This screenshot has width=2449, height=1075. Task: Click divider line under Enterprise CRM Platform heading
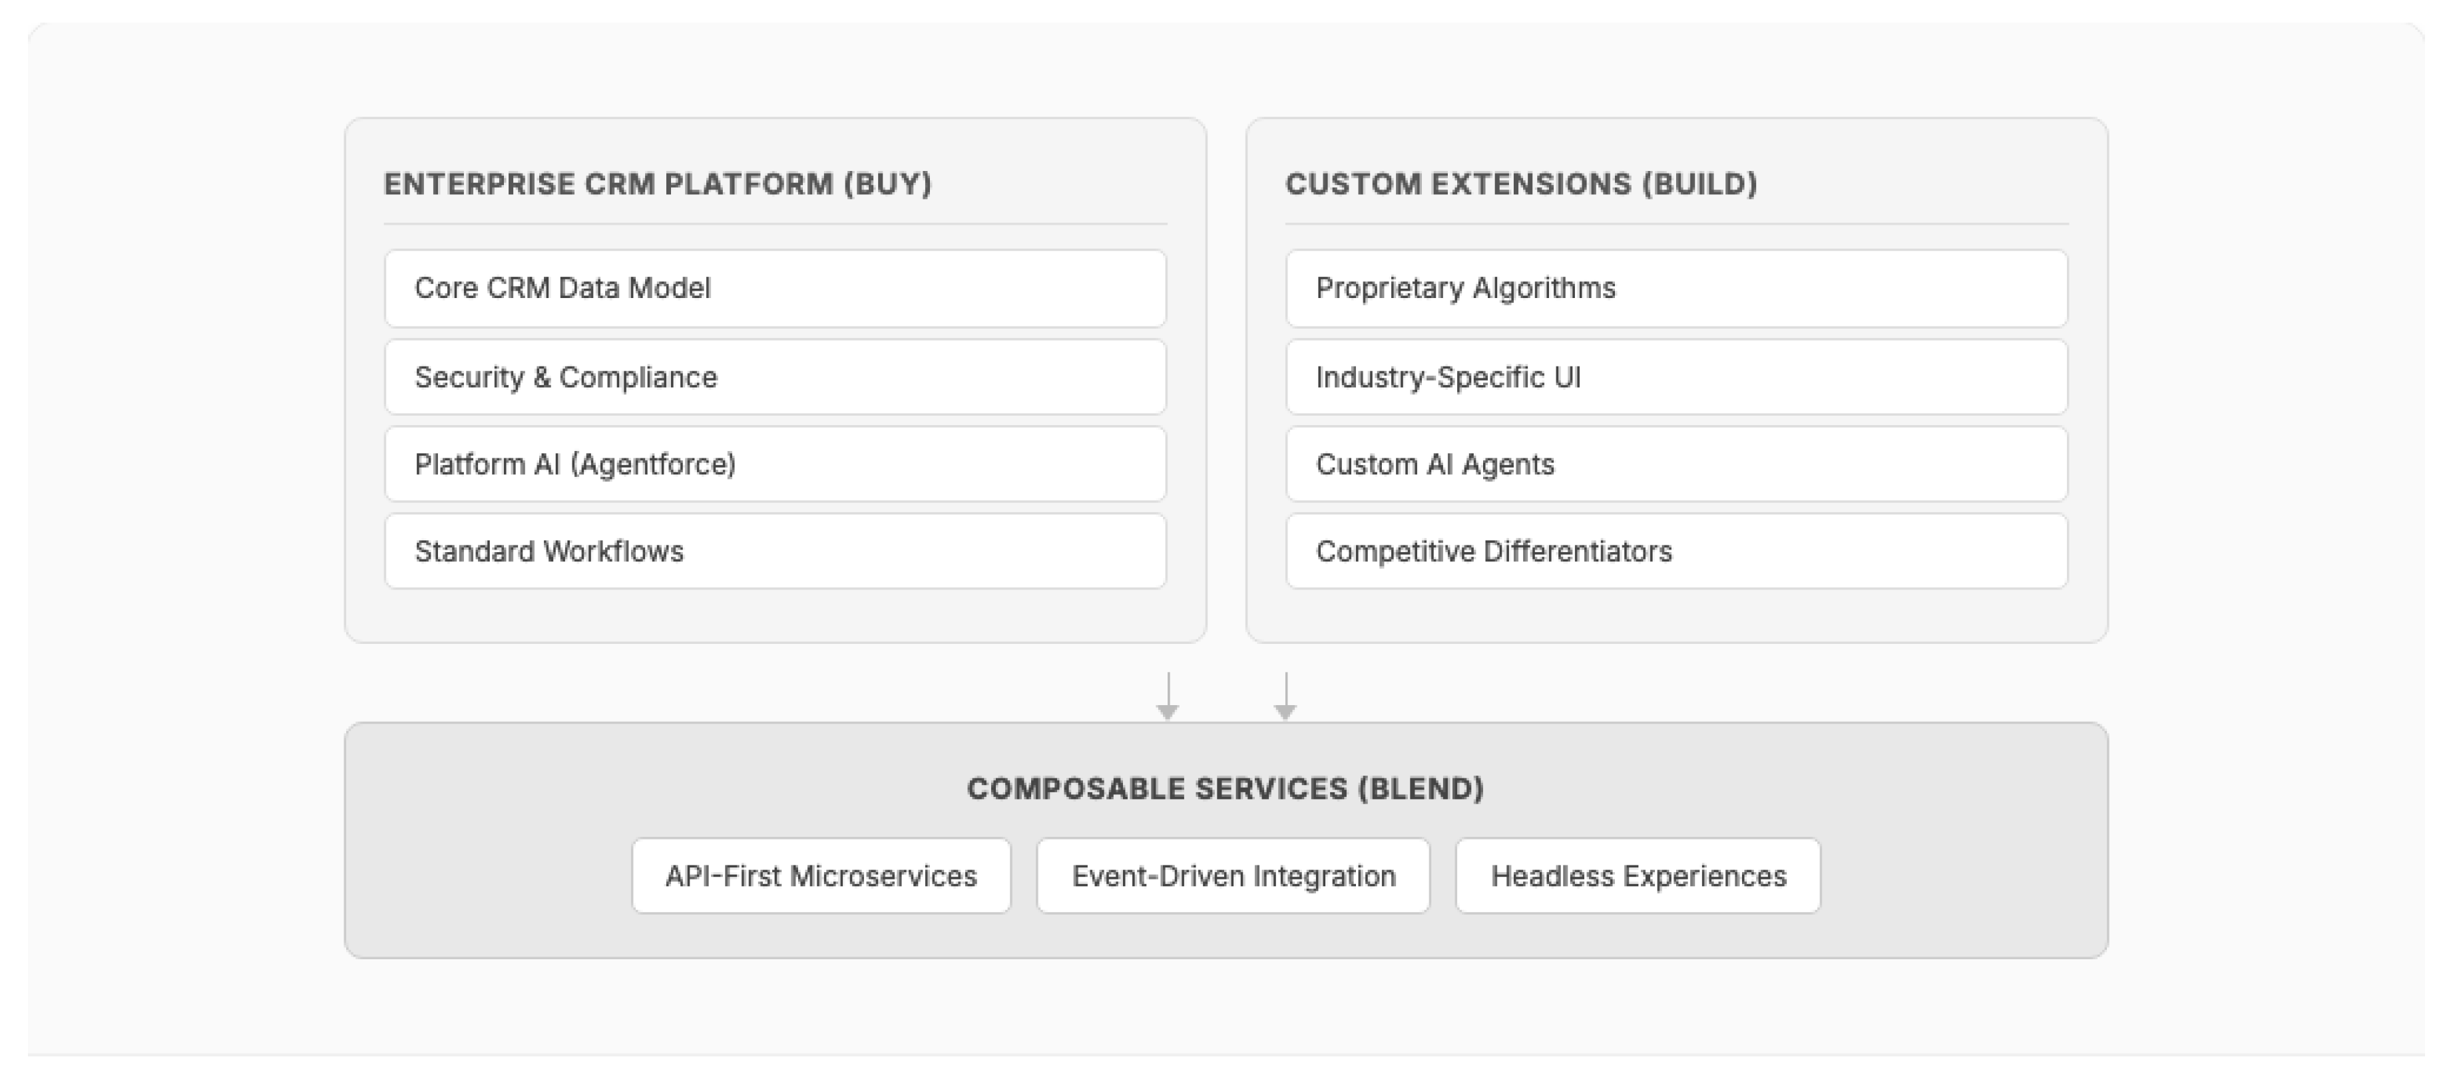click(775, 224)
